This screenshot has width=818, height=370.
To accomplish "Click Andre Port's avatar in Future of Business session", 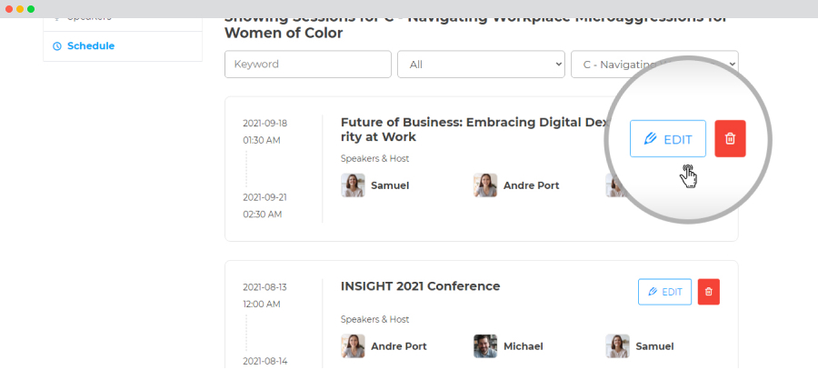I will click(485, 185).
